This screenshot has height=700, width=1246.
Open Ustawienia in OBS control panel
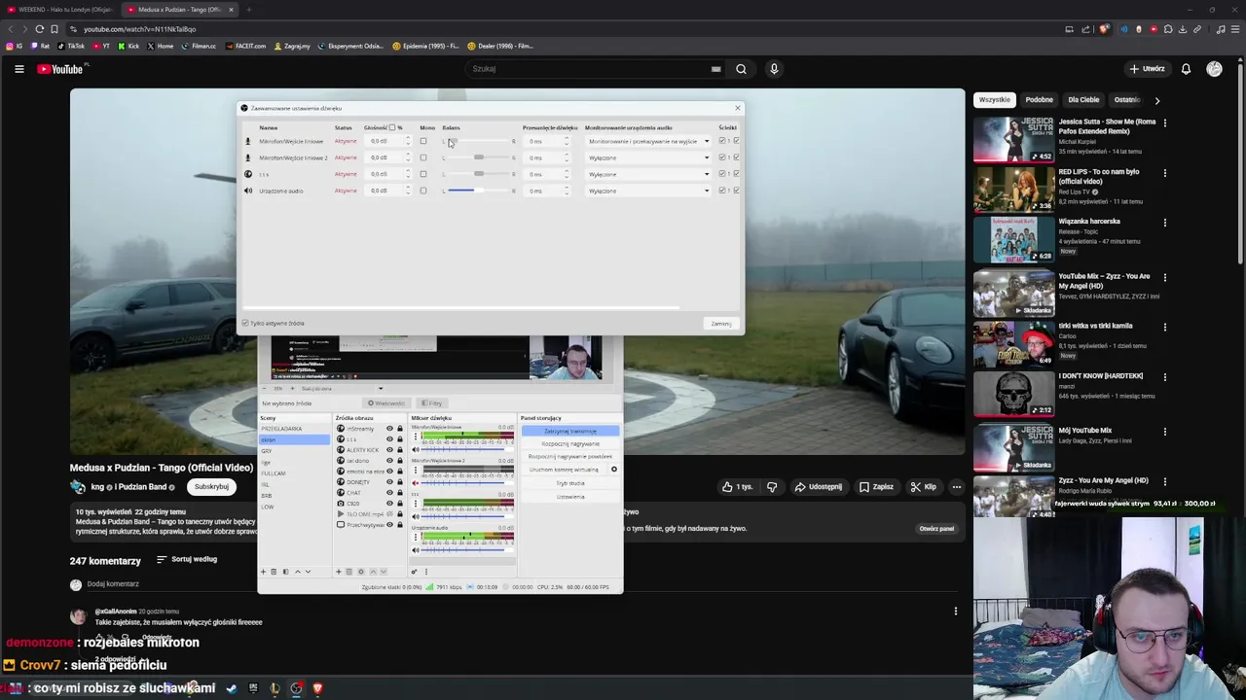570,497
